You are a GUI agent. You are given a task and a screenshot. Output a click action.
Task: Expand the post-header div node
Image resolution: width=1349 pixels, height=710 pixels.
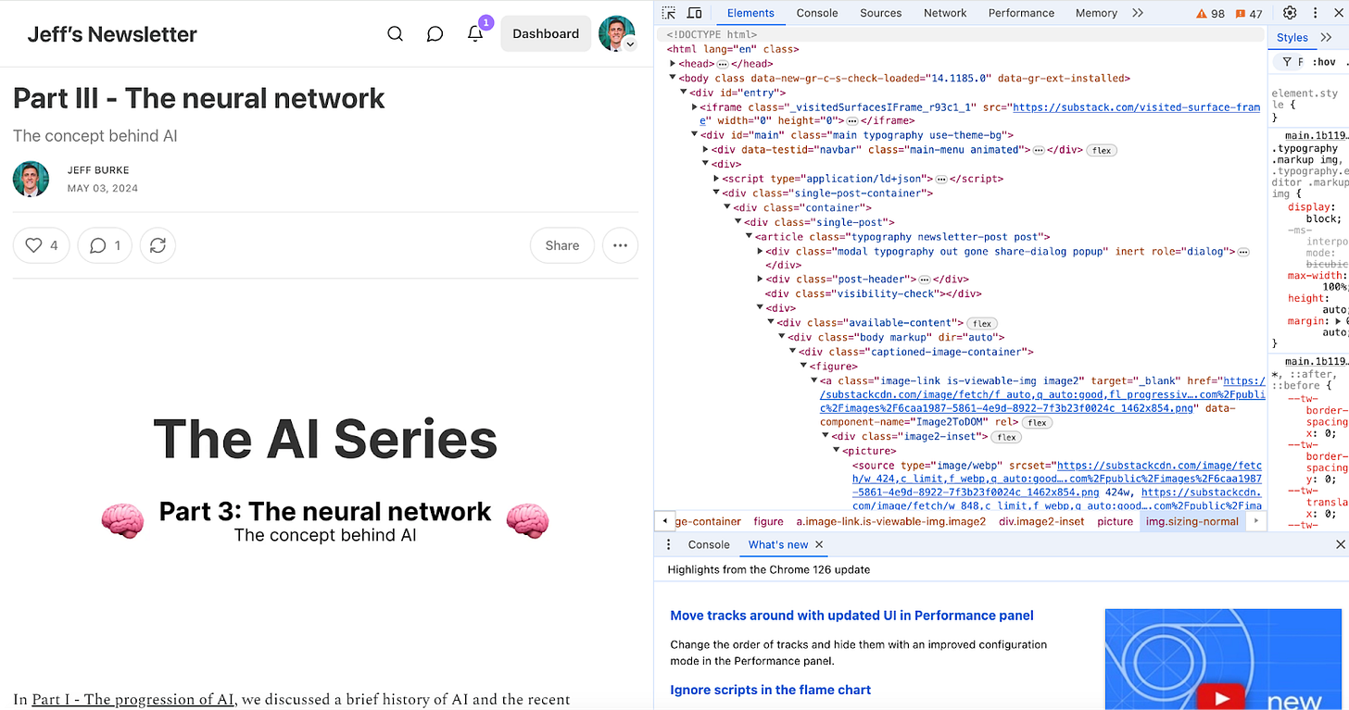[x=760, y=280]
